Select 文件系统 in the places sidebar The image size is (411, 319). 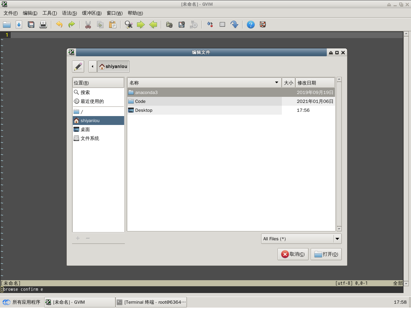point(90,138)
